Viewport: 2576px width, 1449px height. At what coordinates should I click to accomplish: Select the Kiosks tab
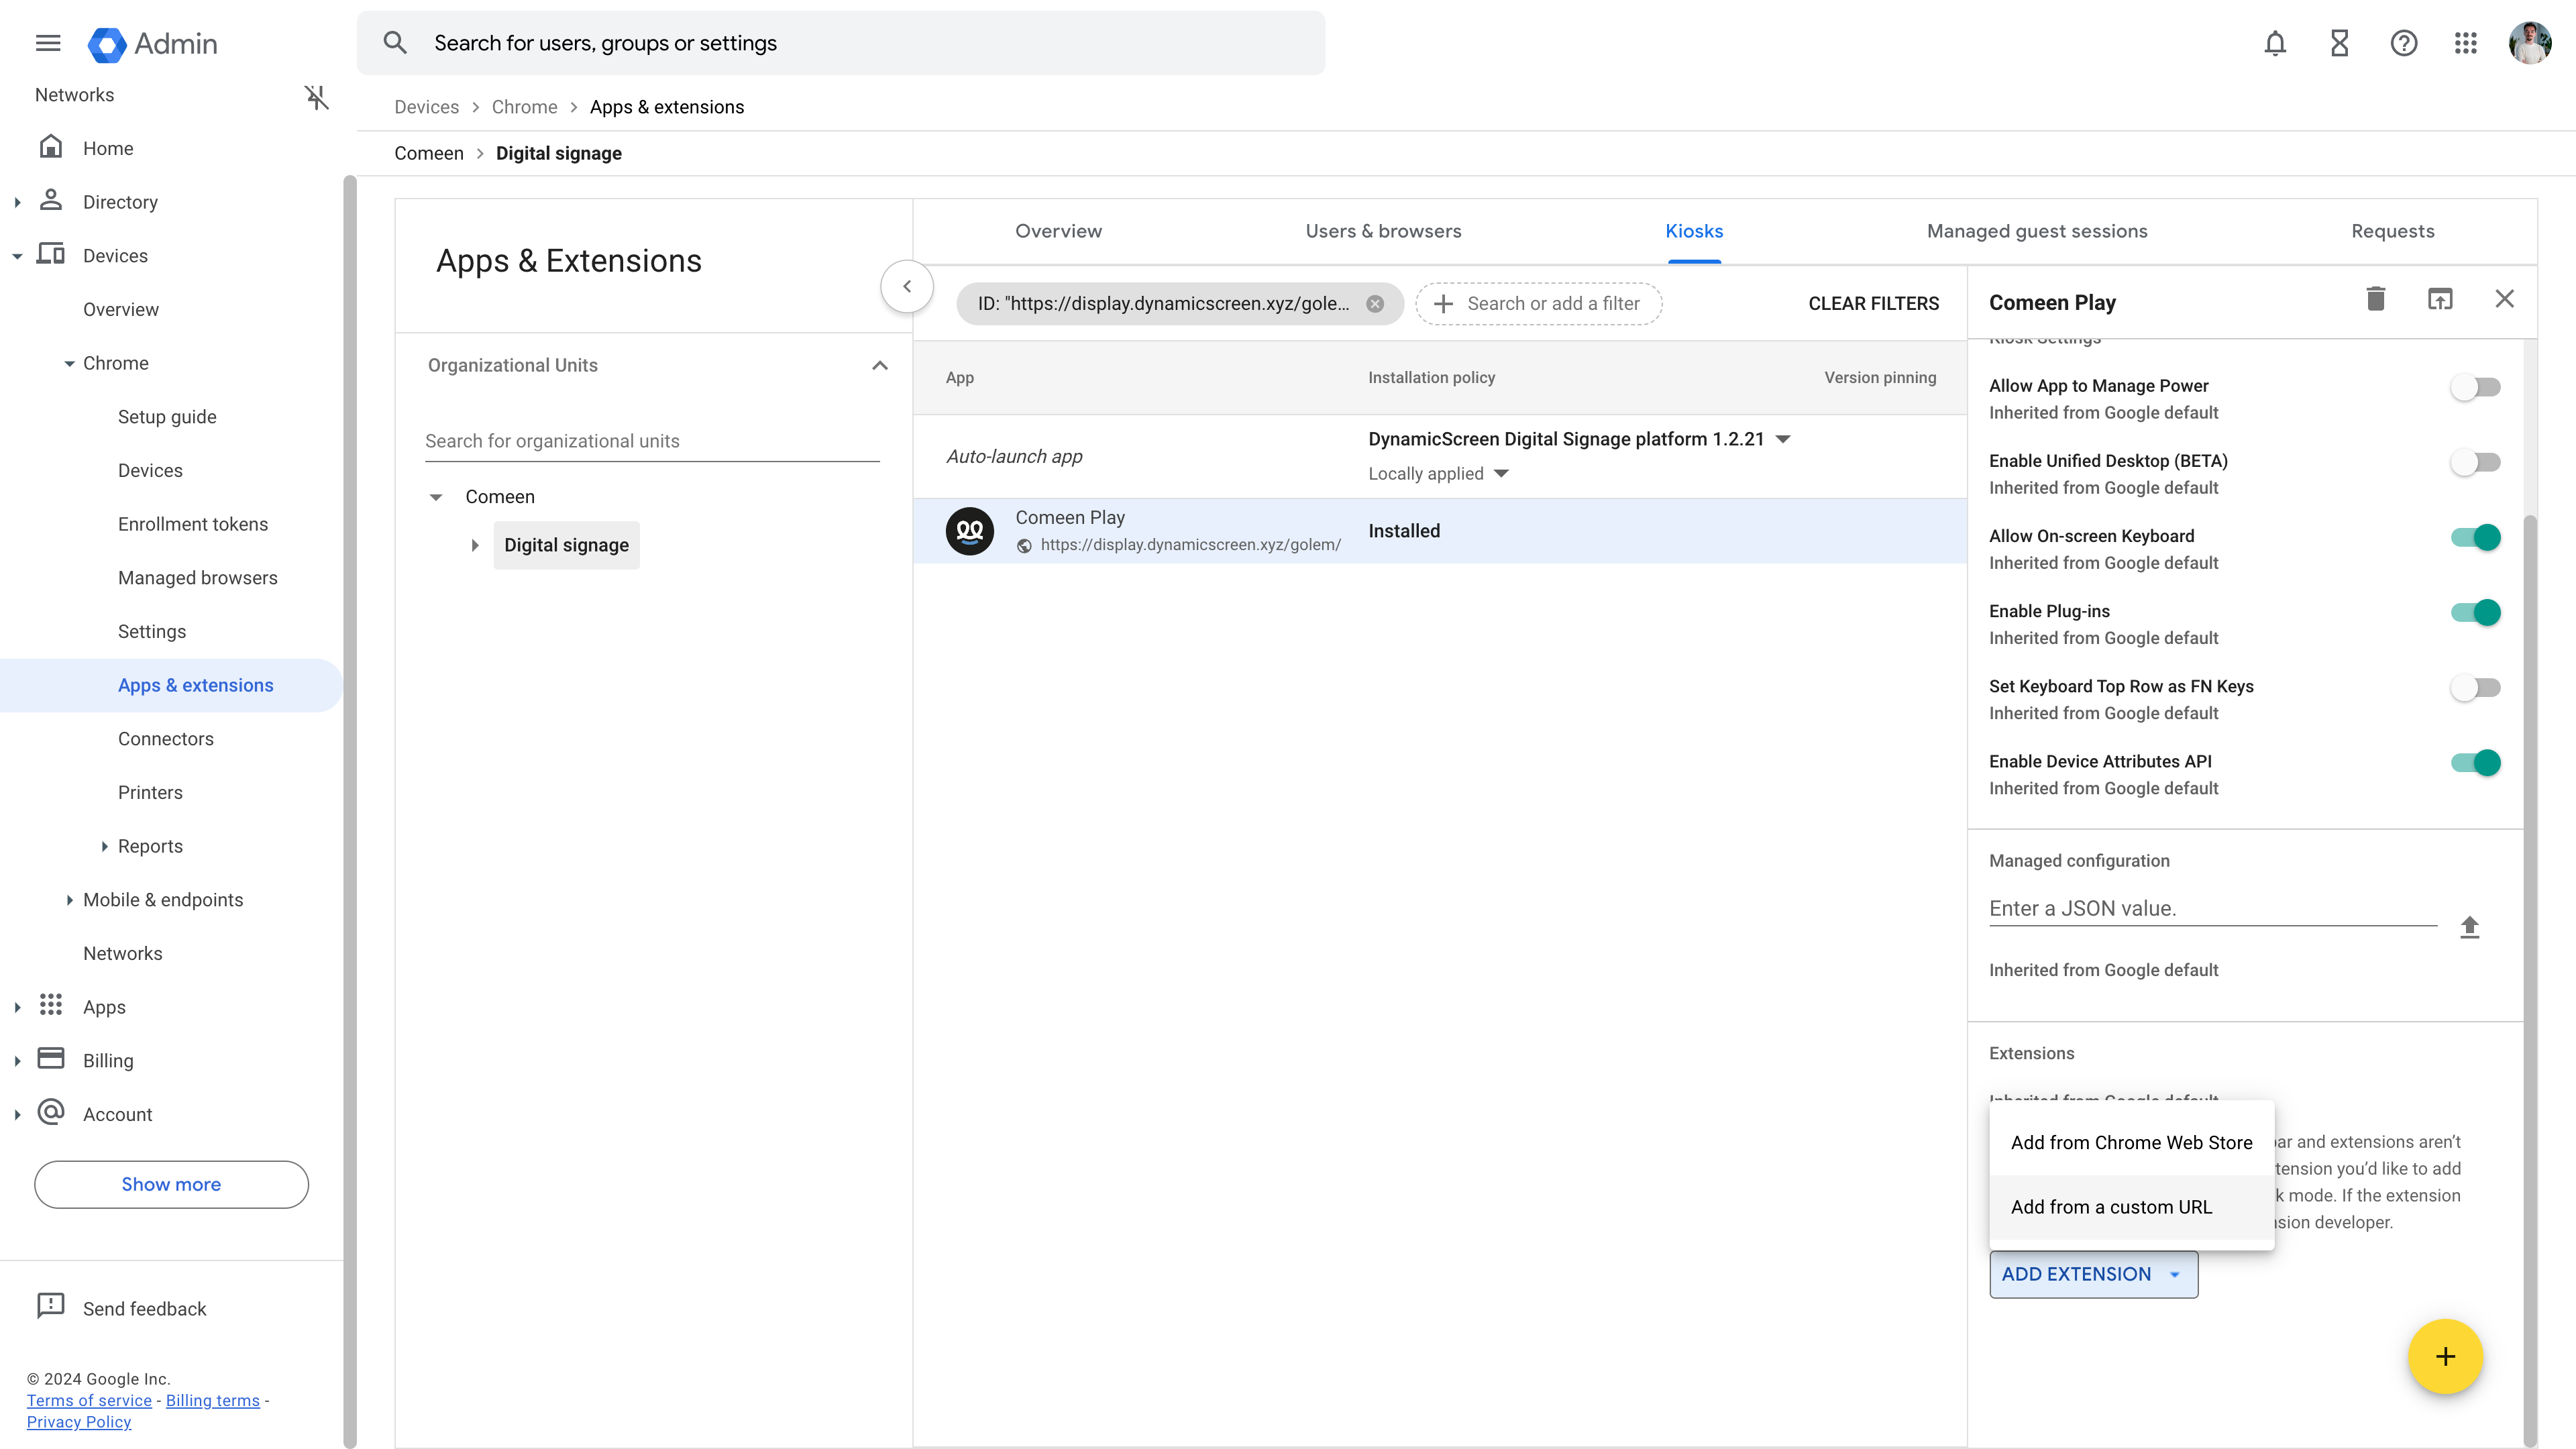1694,231
